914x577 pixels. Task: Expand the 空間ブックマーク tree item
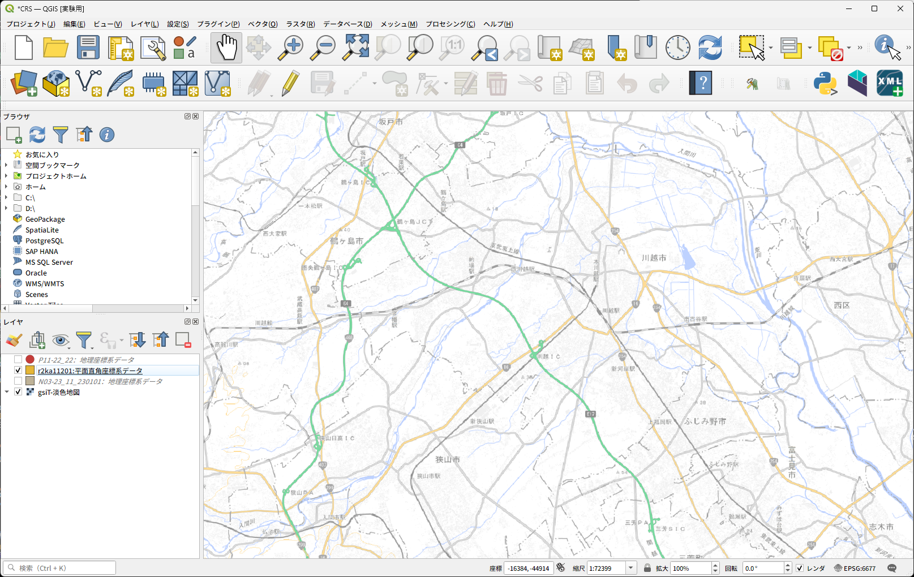pyautogui.click(x=6, y=165)
